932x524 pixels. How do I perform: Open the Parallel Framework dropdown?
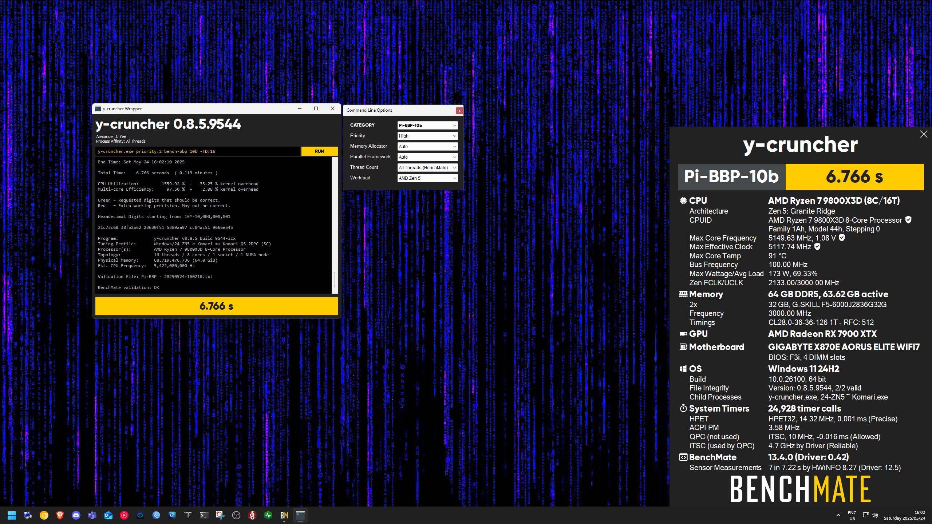pyautogui.click(x=427, y=157)
